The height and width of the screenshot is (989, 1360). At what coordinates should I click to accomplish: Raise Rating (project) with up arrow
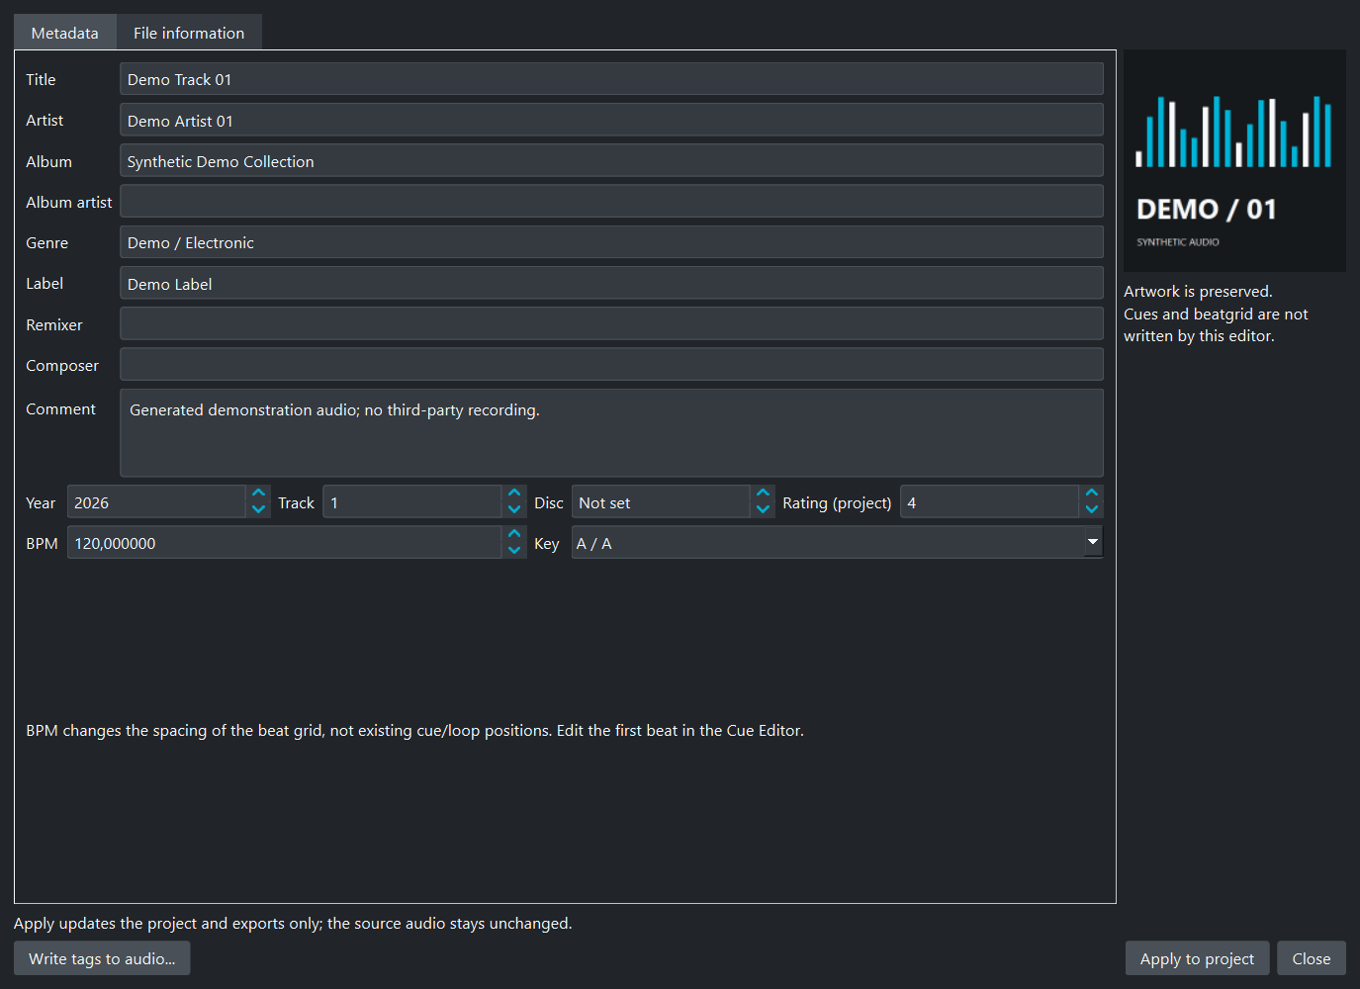pos(1092,494)
